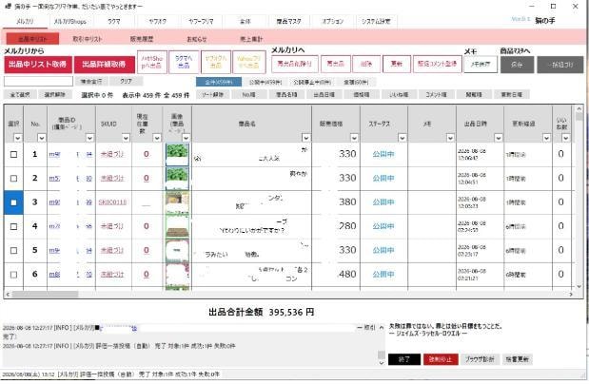Screen dimensions: 589x384
Task: Toggle the highlighted checkbox for row 3
Action: pyautogui.click(x=13, y=202)
